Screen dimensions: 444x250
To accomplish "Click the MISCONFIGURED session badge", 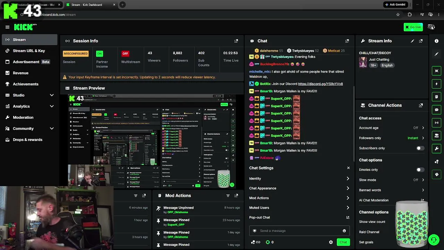I will [76, 54].
